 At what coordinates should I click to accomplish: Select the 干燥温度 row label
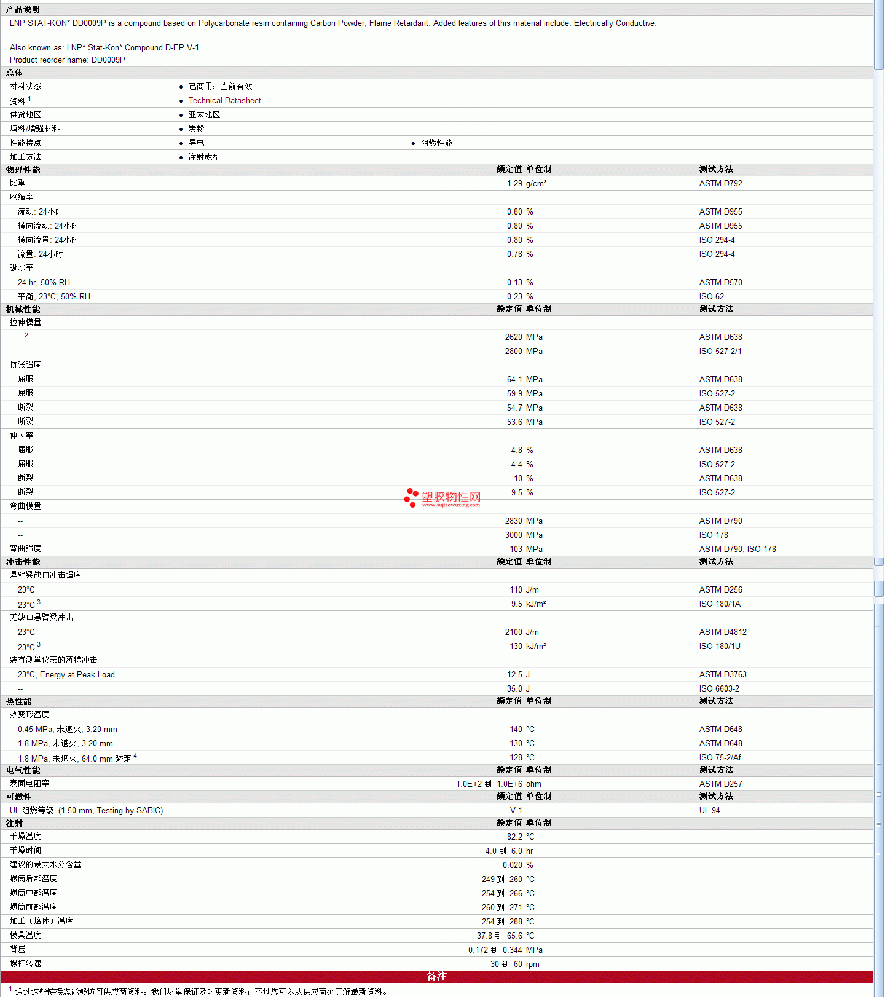pos(25,836)
